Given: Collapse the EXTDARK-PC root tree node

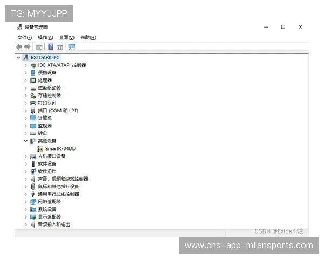Looking at the screenshot, I should click(18, 57).
